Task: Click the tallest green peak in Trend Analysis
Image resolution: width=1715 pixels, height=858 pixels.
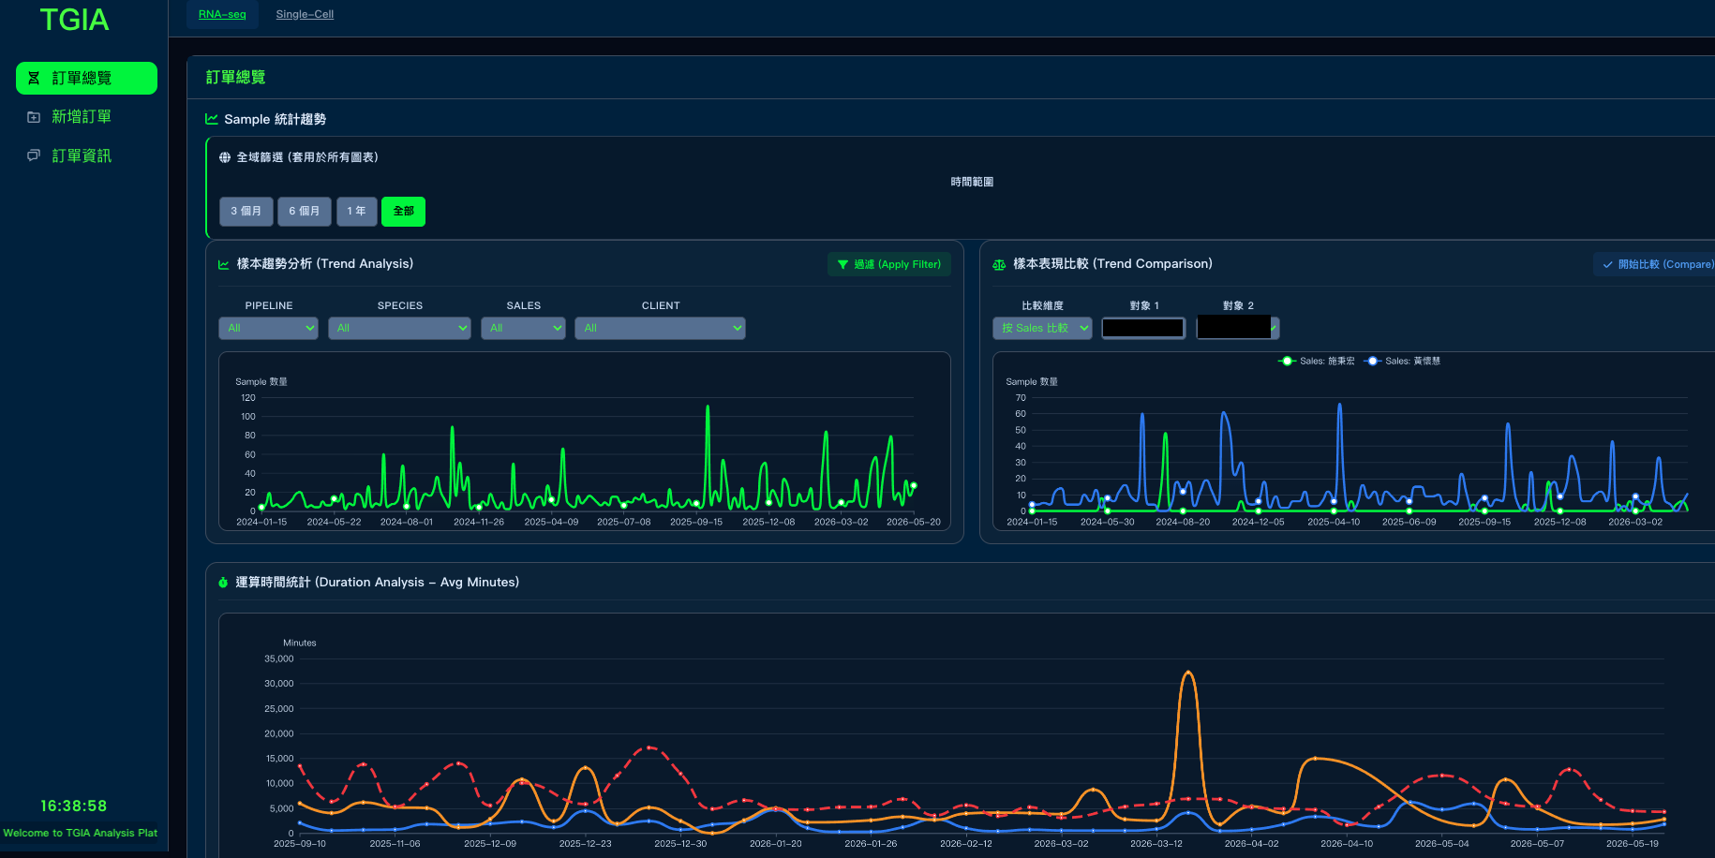Action: (x=708, y=407)
